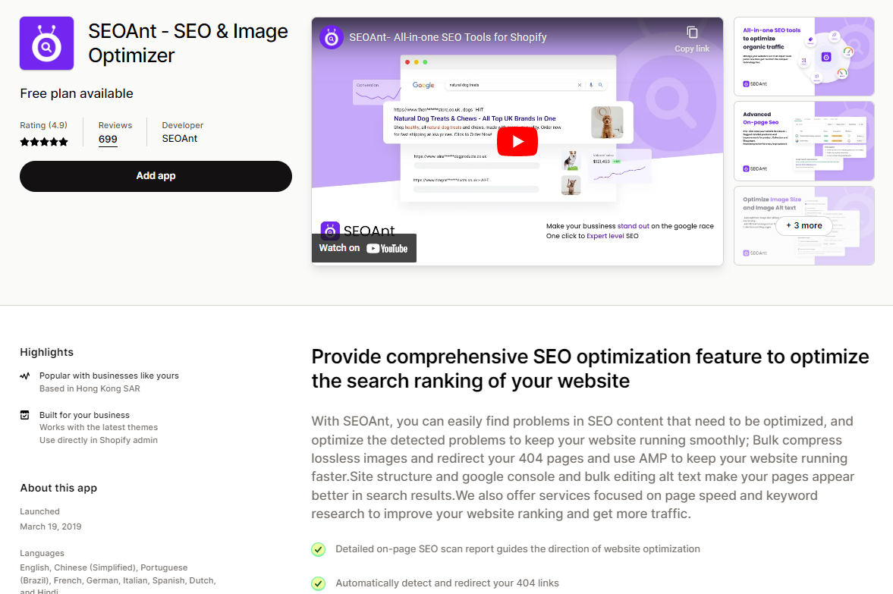The width and height of the screenshot is (893, 594).
Task: Click the 'Provide comprehensive SEO optimization' heading
Action: point(590,369)
